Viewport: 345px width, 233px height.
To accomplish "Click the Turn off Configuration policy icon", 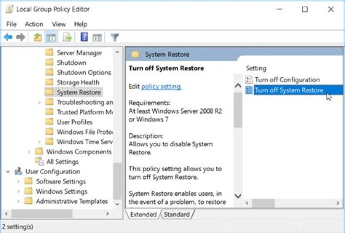I will pos(249,80).
